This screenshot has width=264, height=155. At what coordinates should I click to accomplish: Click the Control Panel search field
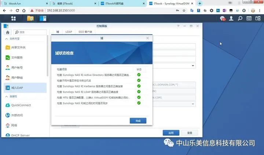coord(32,32)
